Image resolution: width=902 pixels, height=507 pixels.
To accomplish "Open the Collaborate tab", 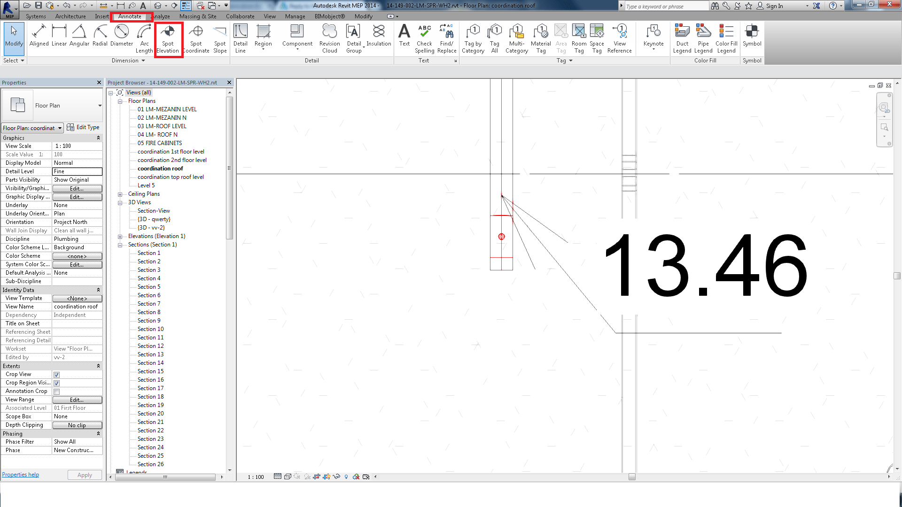I will point(240,16).
